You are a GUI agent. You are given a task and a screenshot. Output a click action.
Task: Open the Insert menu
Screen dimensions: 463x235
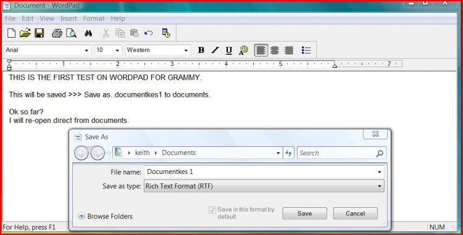[x=69, y=19]
